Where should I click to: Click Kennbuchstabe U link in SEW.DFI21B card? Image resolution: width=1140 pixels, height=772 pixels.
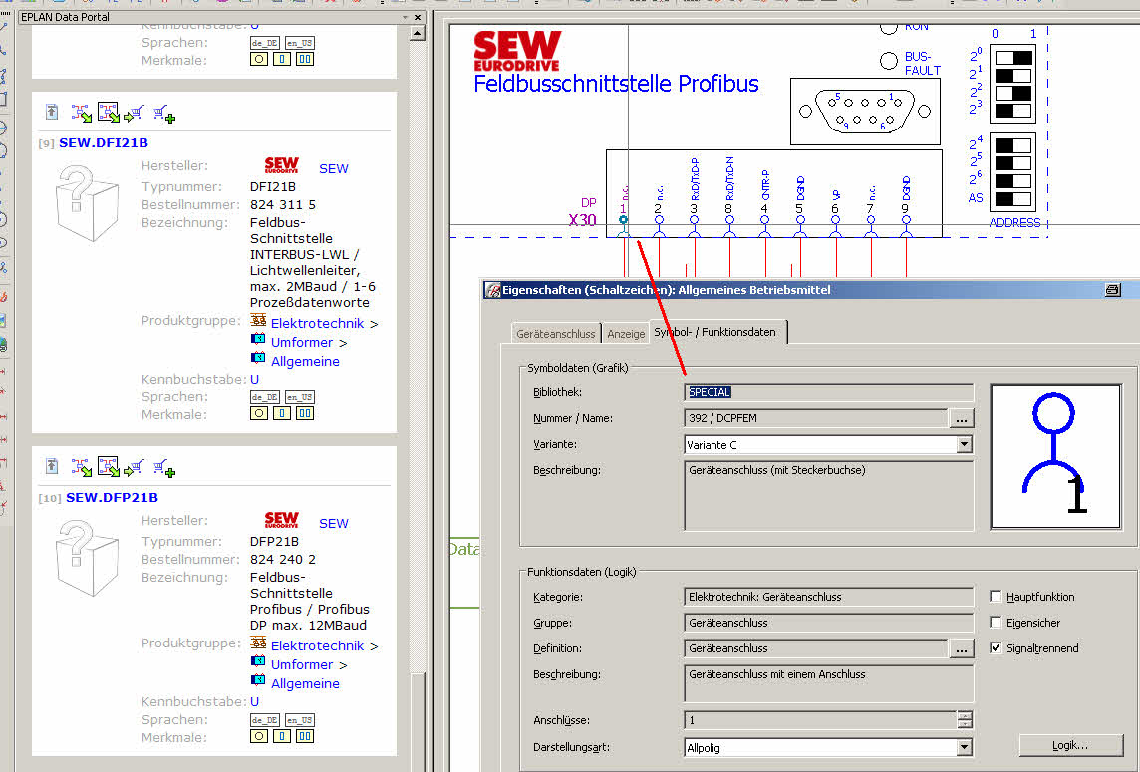click(254, 380)
